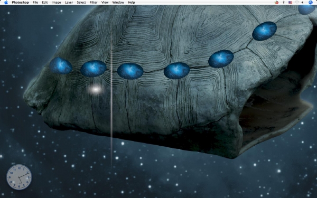Open Spotlight search
This screenshot has height=198, width=317.
(310, 3)
